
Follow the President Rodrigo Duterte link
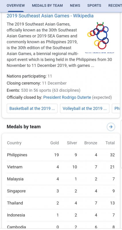(x=67, y=97)
